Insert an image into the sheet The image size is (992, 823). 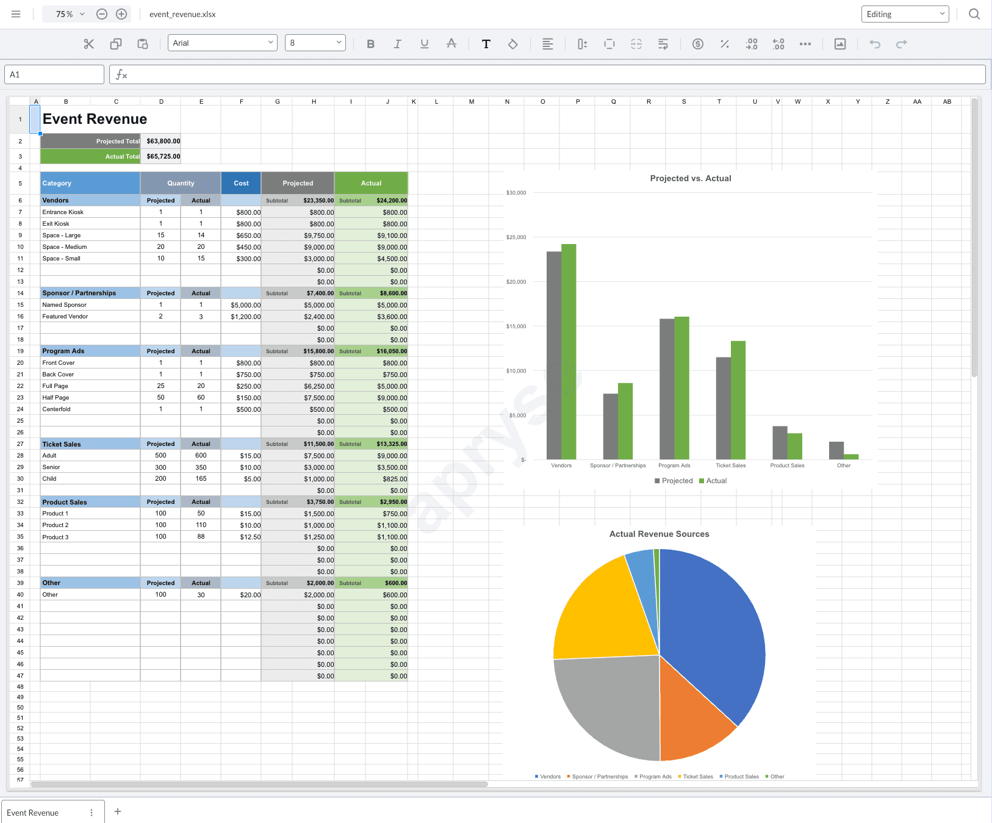[840, 43]
